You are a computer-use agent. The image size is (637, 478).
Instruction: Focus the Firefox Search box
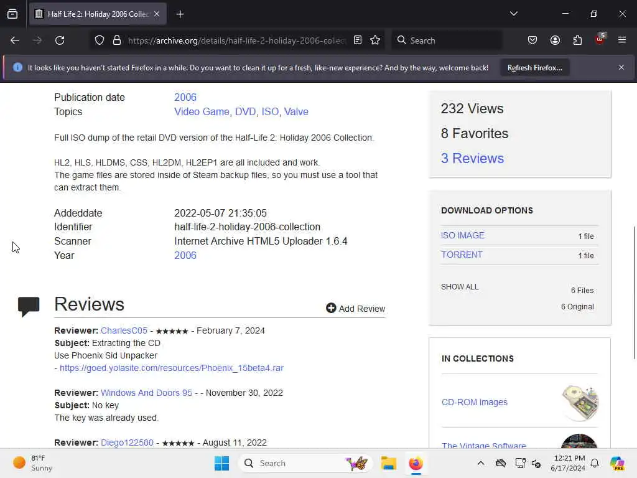pos(447,40)
